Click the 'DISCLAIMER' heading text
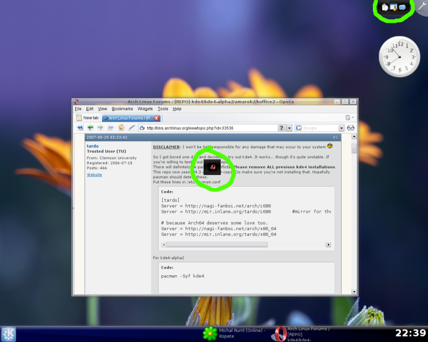This screenshot has height=342, width=428. click(167, 146)
